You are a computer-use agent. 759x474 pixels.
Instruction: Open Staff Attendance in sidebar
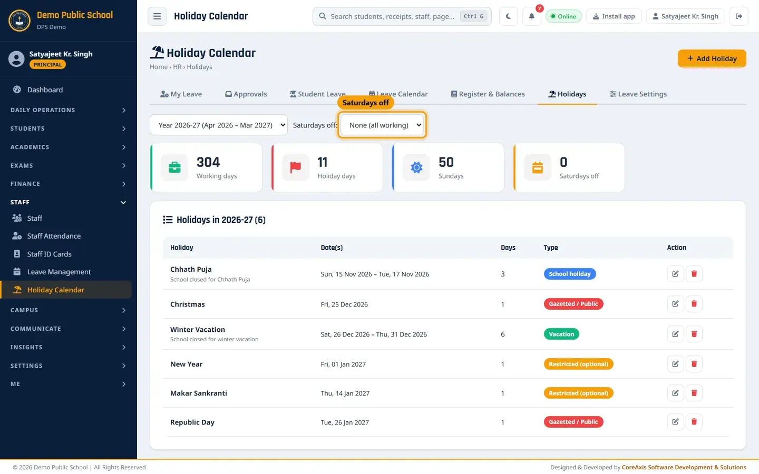point(66,236)
